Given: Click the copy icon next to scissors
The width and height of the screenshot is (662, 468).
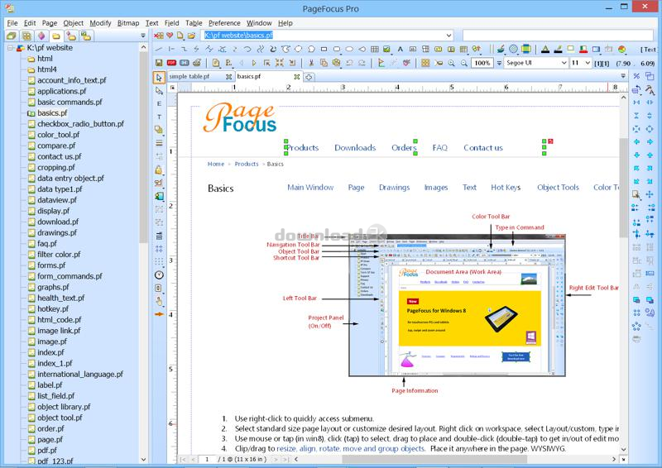Looking at the screenshot, I should (x=324, y=63).
